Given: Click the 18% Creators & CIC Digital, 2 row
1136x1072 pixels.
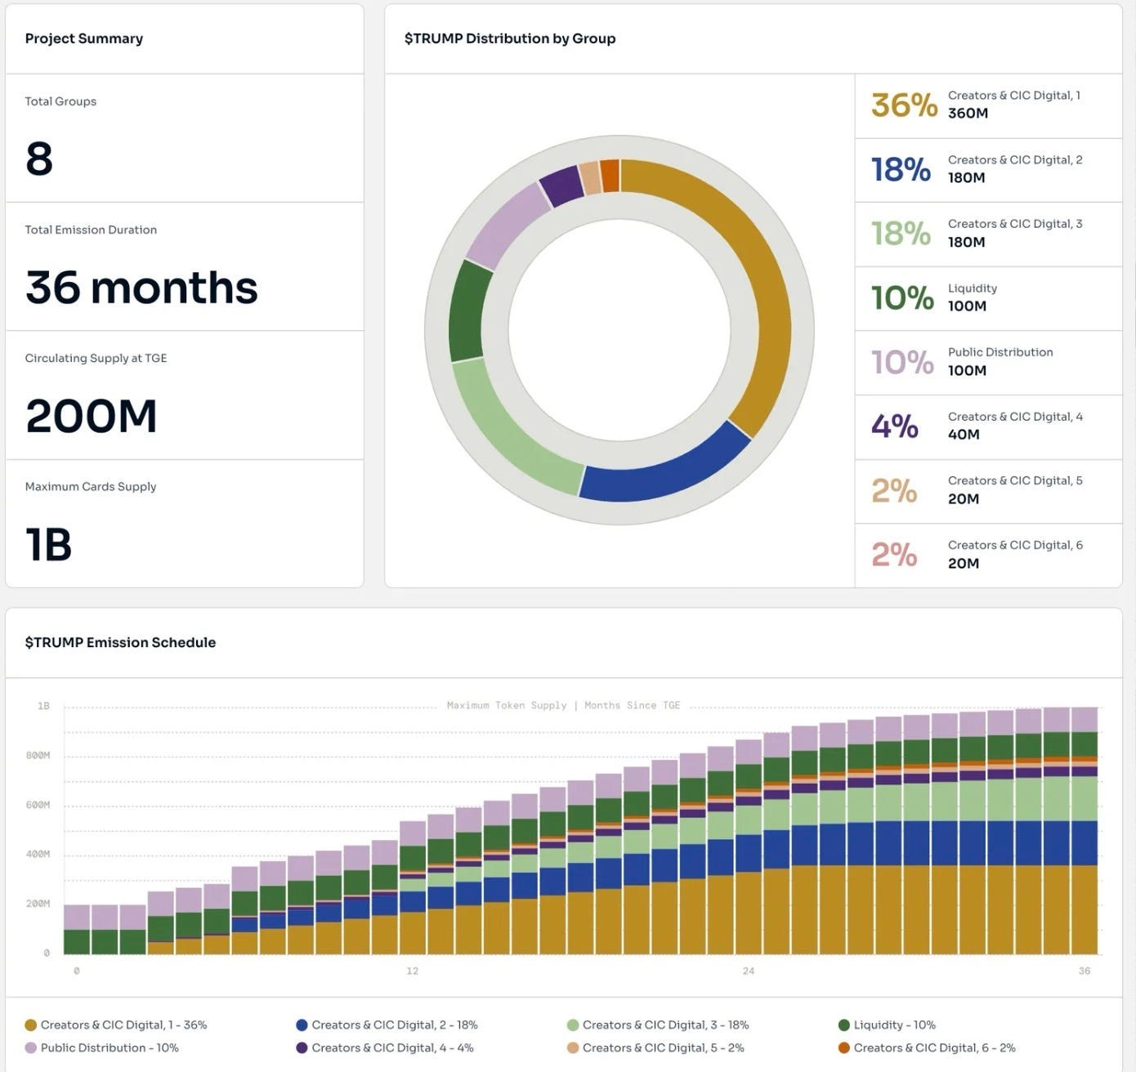Looking at the screenshot, I should (988, 169).
